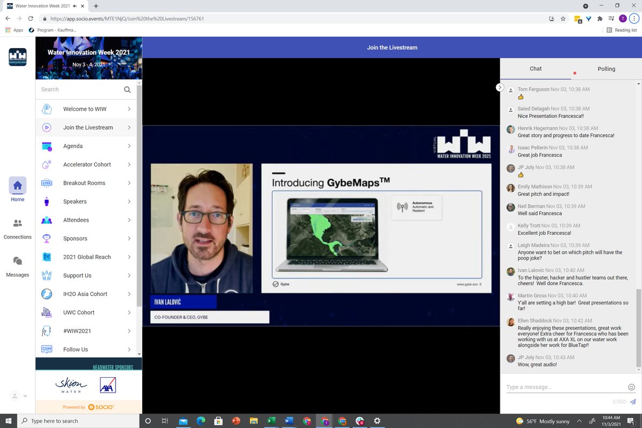The width and height of the screenshot is (642, 428).
Task: Click the Follow Us icon
Action: coord(47,349)
